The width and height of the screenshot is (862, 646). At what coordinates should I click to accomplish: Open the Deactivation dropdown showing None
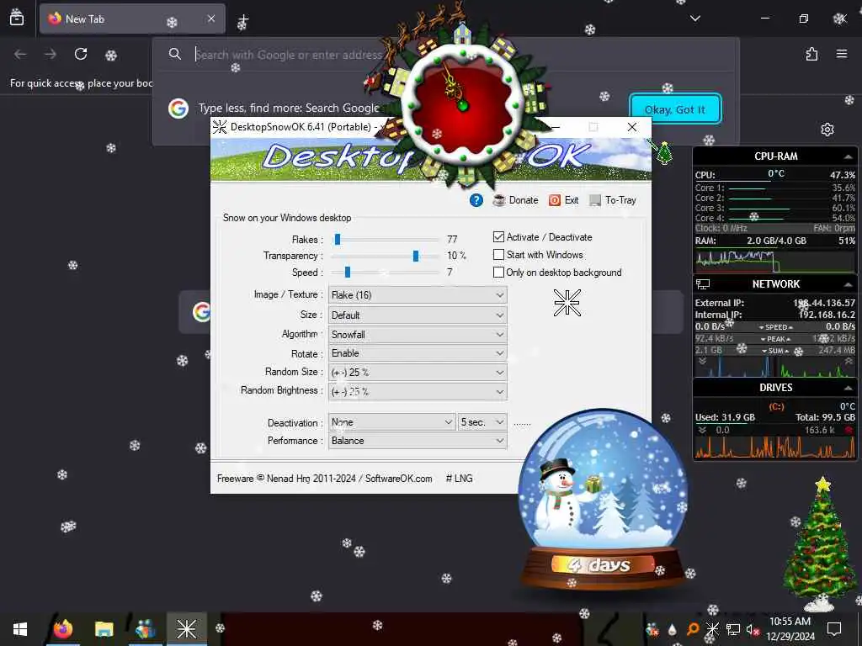click(392, 422)
